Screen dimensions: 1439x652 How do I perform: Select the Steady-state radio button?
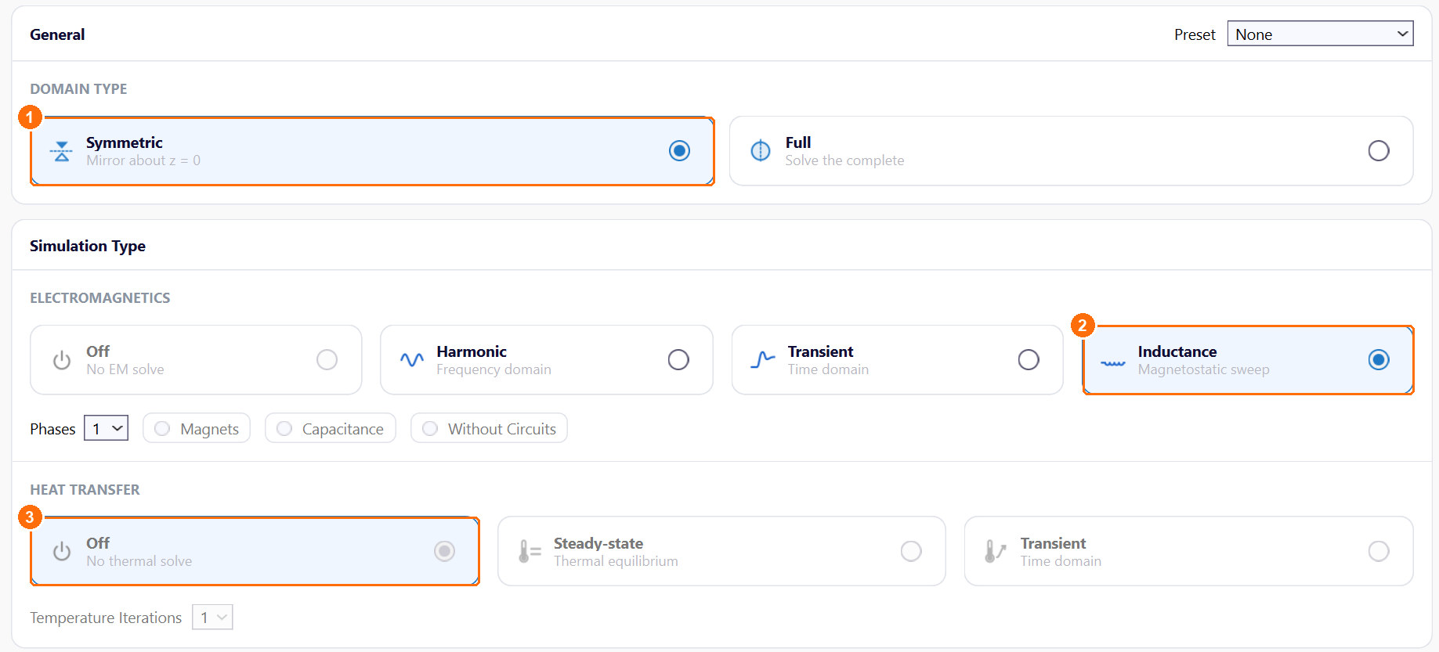911,551
